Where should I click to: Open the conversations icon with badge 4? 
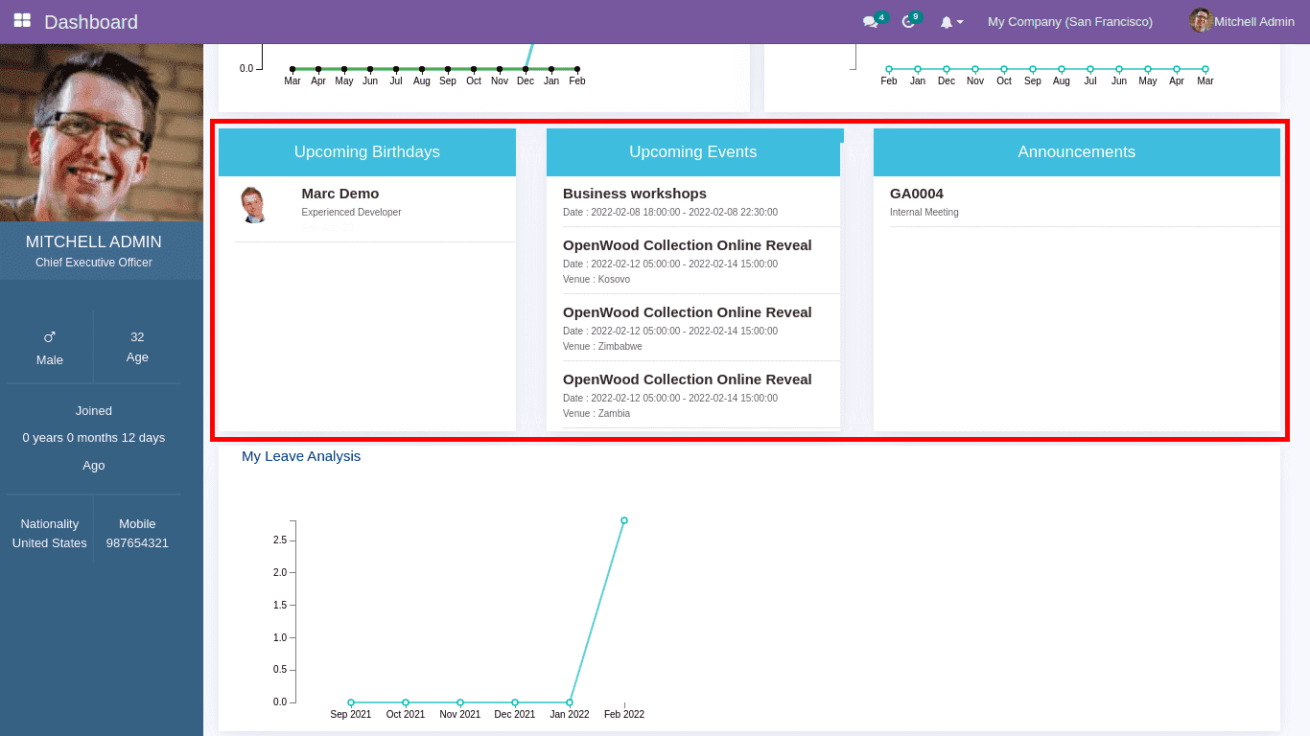click(x=870, y=22)
